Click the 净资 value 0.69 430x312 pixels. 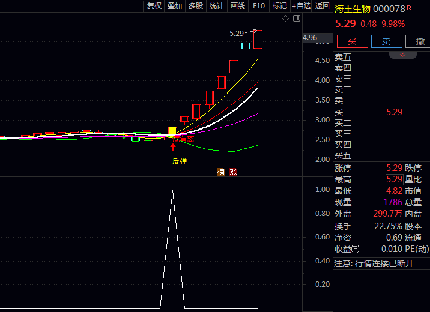click(x=395, y=238)
